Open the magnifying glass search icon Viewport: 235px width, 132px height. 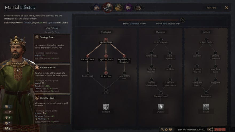tap(162, 129)
